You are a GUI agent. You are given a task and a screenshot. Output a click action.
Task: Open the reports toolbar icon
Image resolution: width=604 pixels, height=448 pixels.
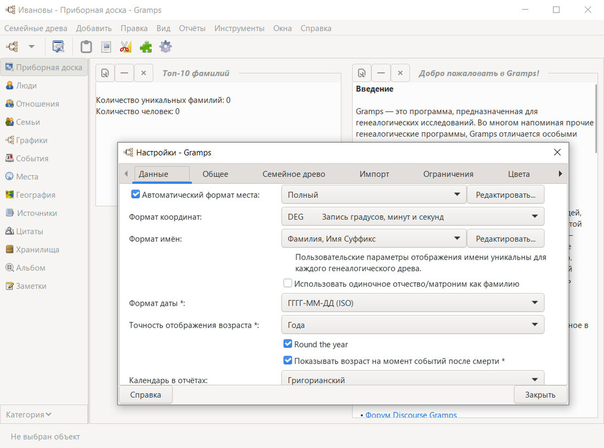coord(106,47)
